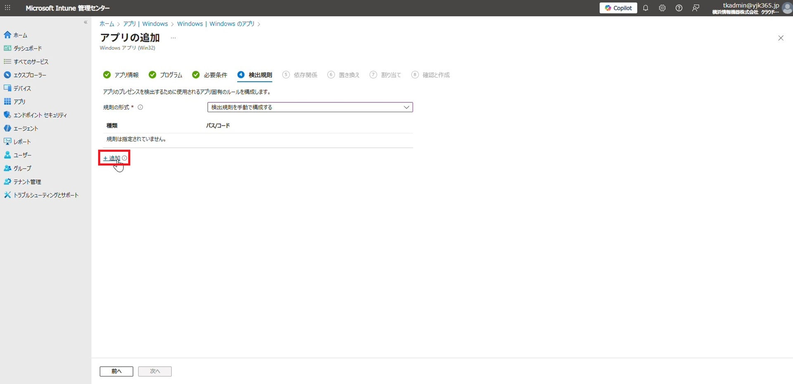Expand the 規則の形式 dropdown
Image resolution: width=793 pixels, height=384 pixels.
310,107
